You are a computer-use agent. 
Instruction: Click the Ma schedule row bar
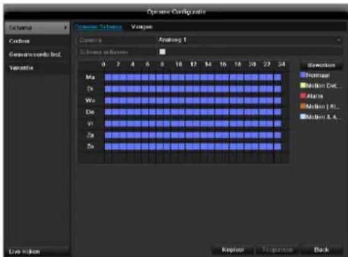click(x=193, y=77)
